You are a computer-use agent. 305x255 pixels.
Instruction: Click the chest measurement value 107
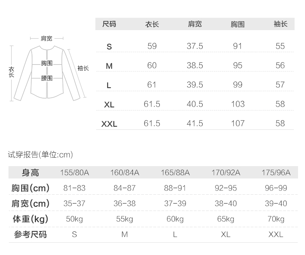(x=237, y=124)
